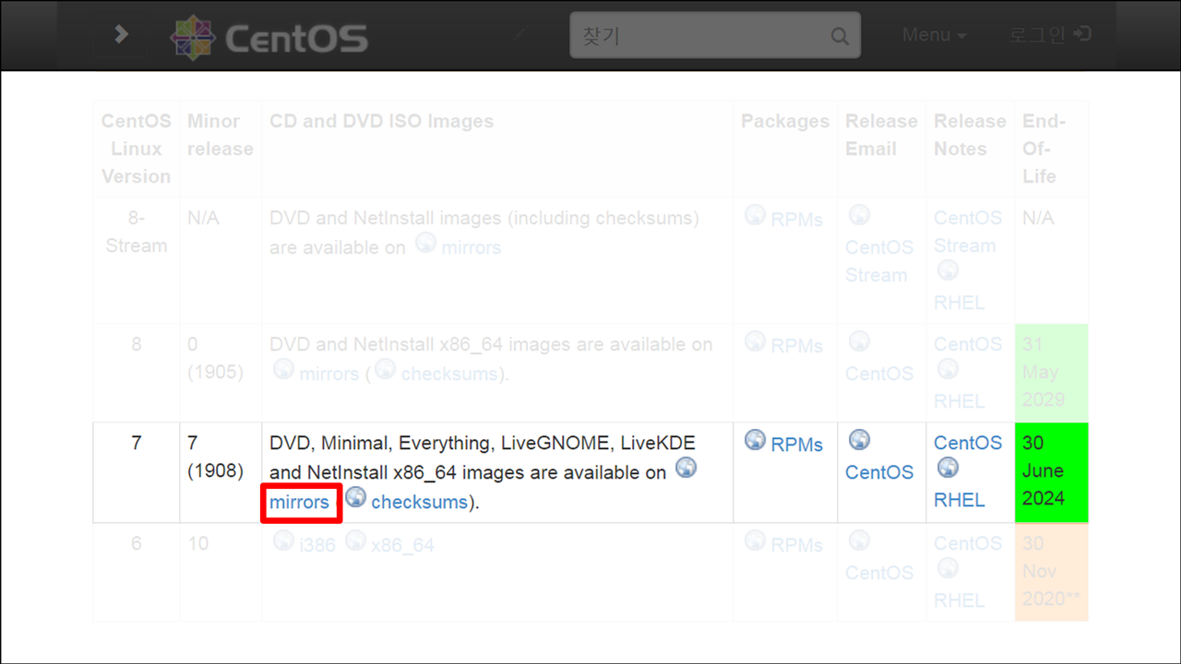Image resolution: width=1181 pixels, height=664 pixels.
Task: Click the 로그인 login link
Action: (1050, 35)
